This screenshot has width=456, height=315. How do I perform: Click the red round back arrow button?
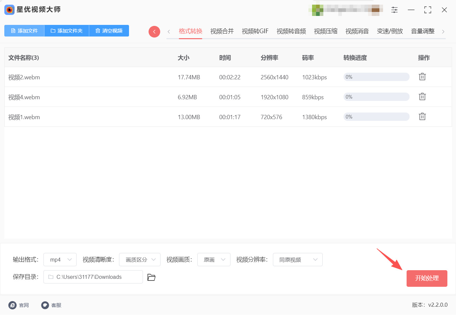click(154, 32)
